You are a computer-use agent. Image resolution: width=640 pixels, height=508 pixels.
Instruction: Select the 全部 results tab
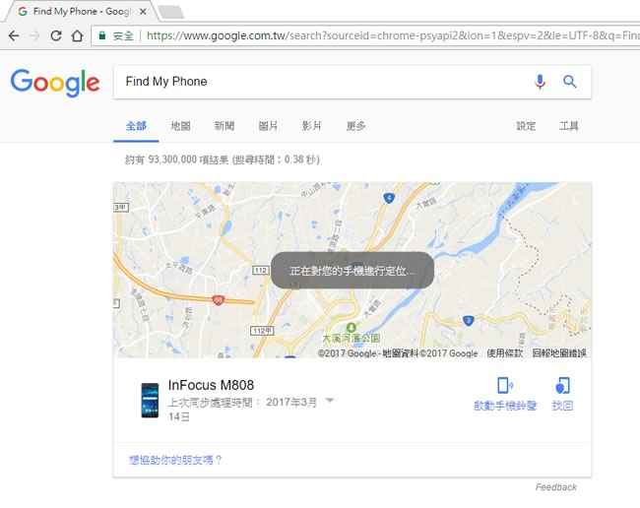pyautogui.click(x=136, y=126)
